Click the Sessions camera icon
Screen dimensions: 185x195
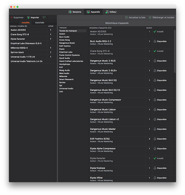(x=70, y=12)
